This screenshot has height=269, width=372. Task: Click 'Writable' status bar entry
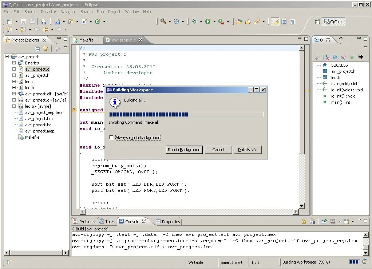click(195, 262)
